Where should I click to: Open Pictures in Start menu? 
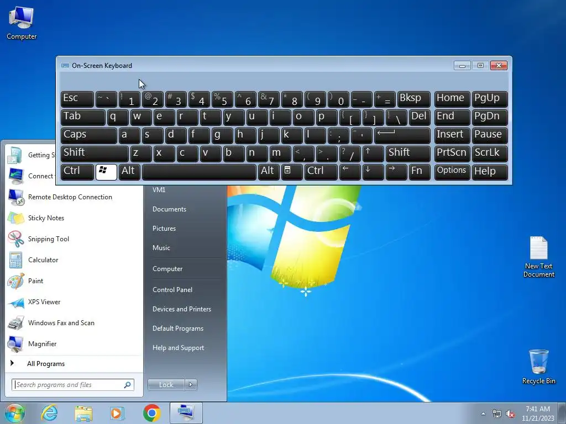pyautogui.click(x=185, y=229)
